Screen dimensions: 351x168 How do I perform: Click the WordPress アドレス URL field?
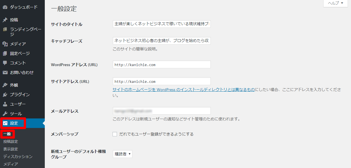[x=162, y=65]
